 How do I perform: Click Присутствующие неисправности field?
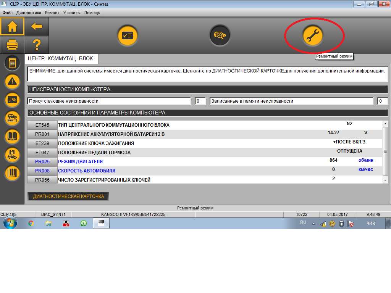click(x=109, y=101)
